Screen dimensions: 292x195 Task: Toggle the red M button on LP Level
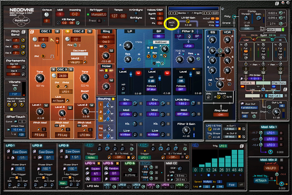point(138,73)
